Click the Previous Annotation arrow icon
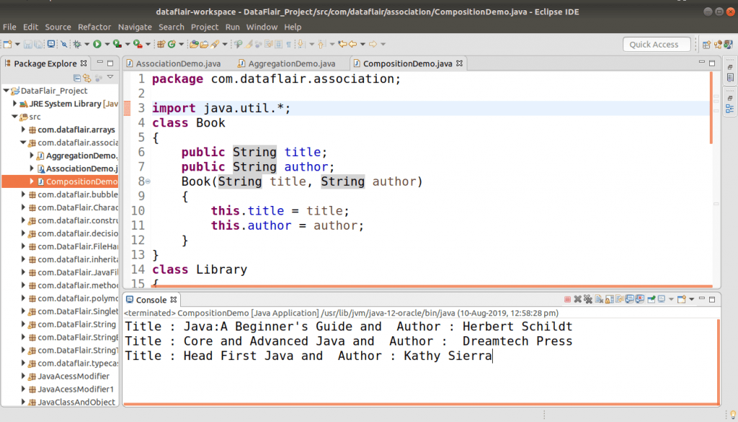 click(321, 44)
